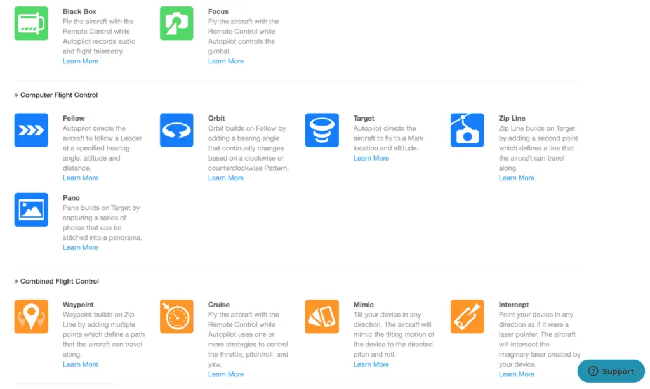The height and width of the screenshot is (389, 650).
Task: Open the blue Follow arrows icon
Action: click(31, 130)
